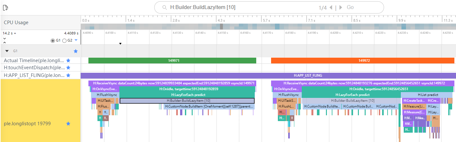Star the H:touchEventDispatch row

(68, 68)
